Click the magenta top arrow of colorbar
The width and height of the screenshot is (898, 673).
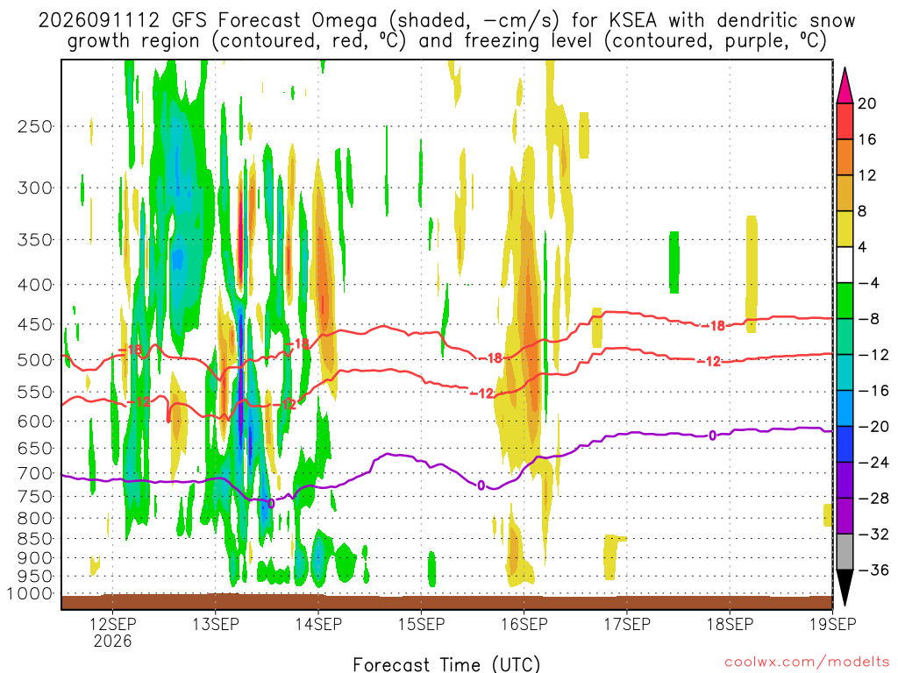point(845,86)
